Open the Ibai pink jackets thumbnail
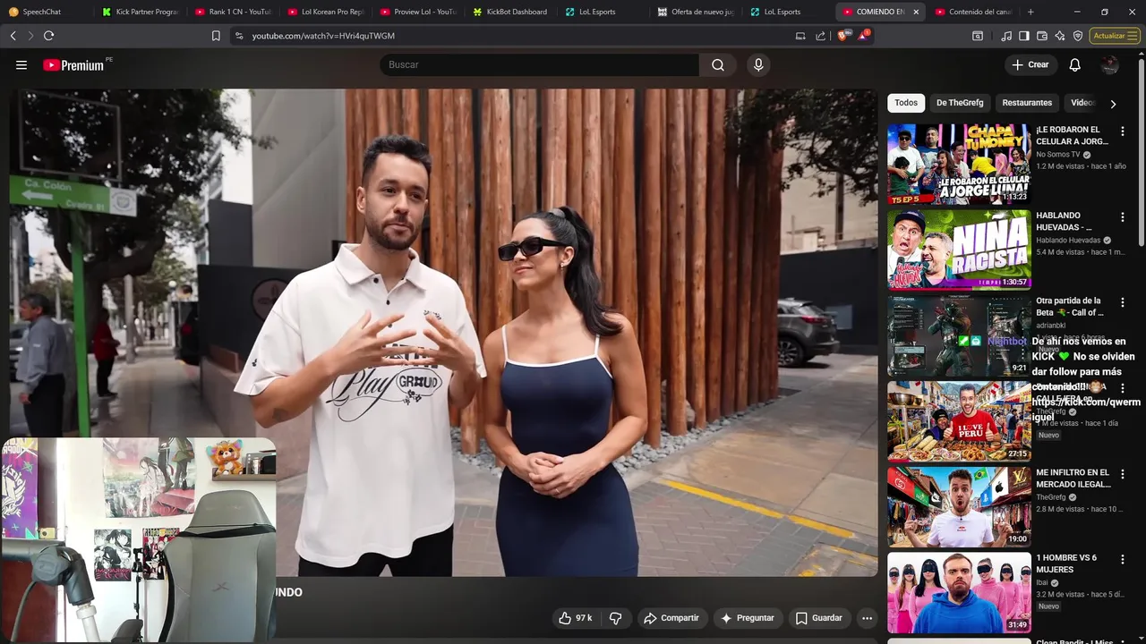1146x644 pixels. [959, 593]
